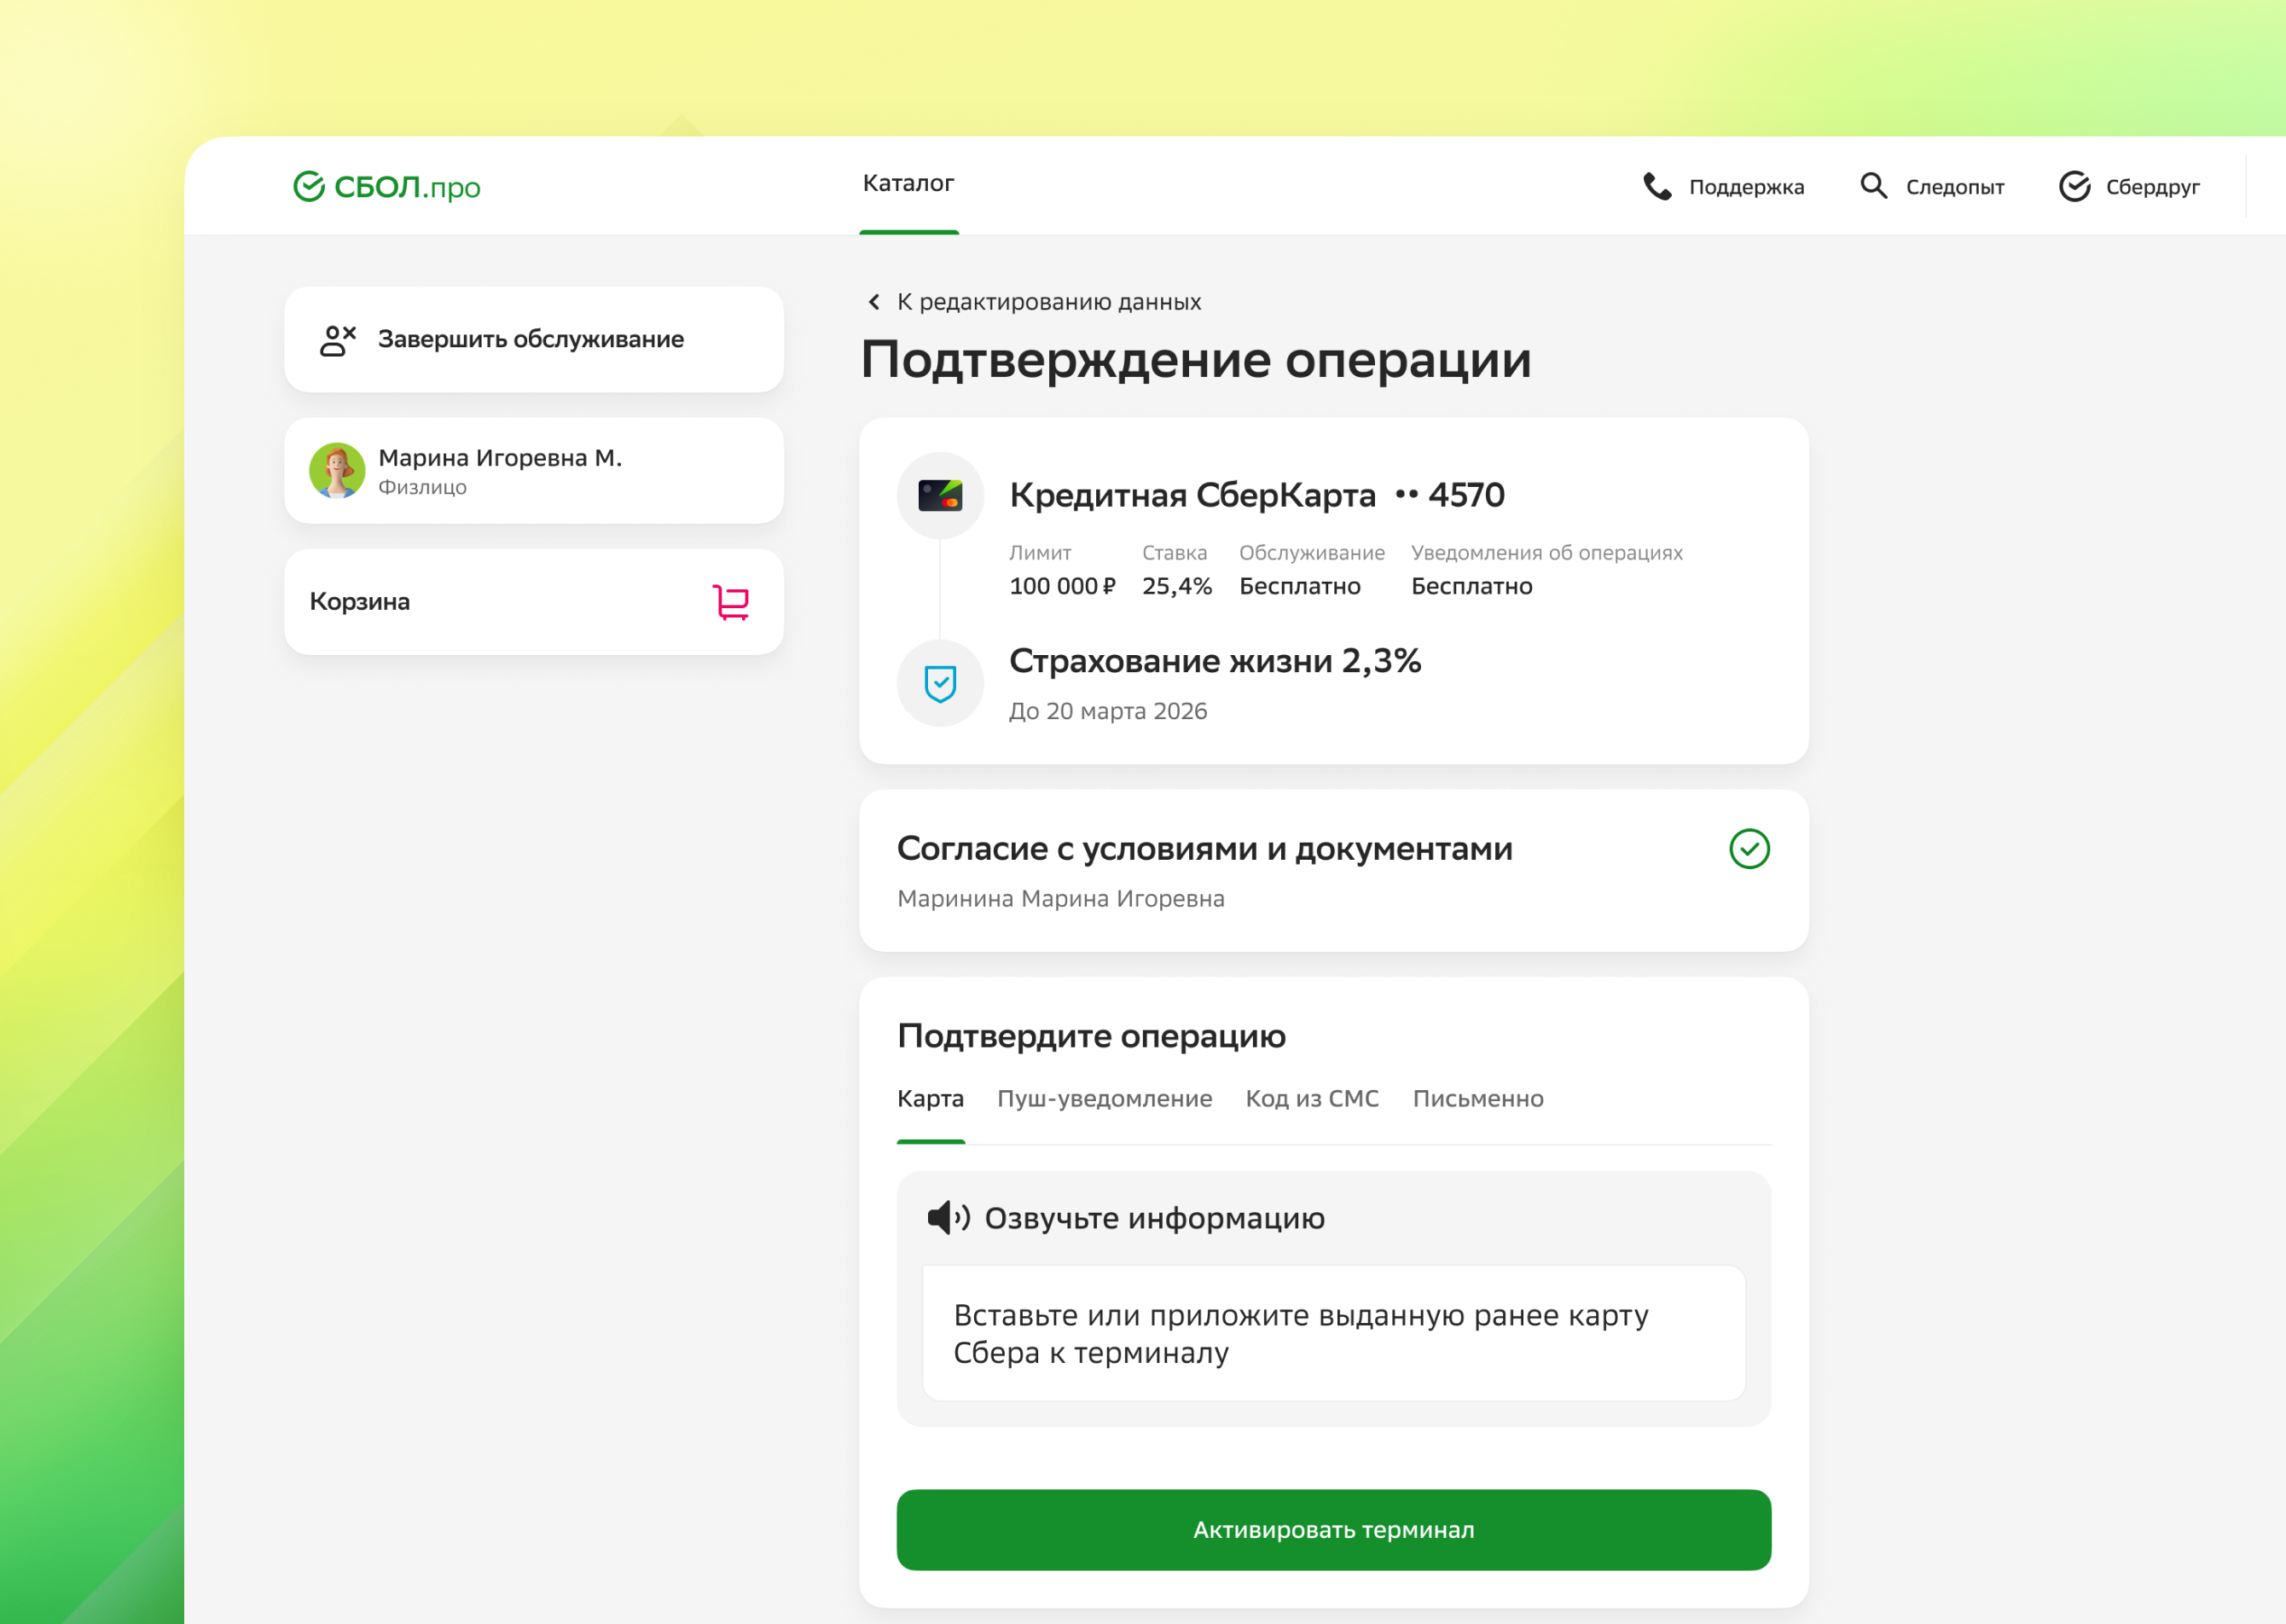Screen dimensions: 2286x1624
Task: Click the pink Корзина cart icon
Action: coord(731,602)
